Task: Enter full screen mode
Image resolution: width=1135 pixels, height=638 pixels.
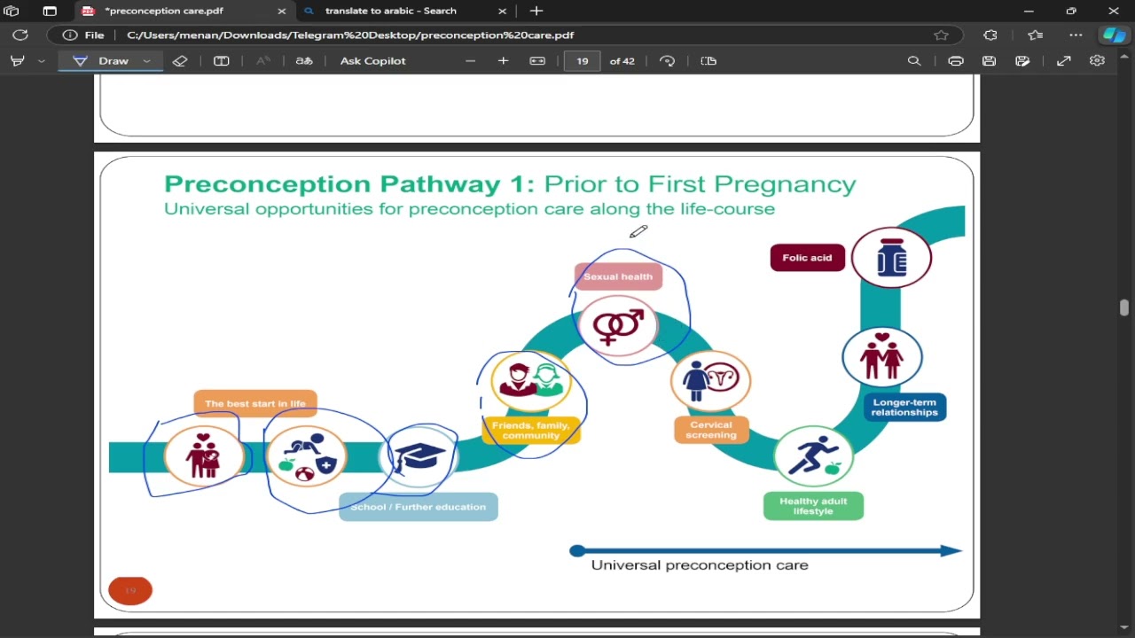Action: click(1064, 61)
